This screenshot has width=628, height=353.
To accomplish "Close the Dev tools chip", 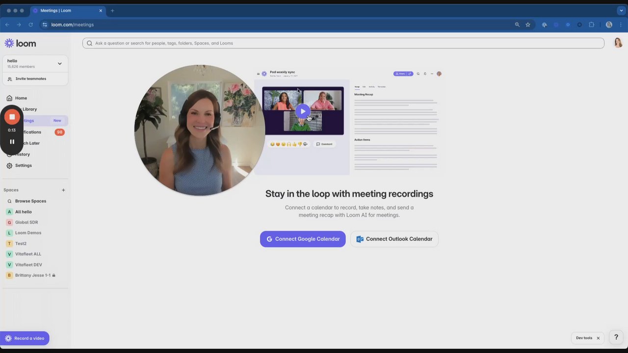I will [x=598, y=338].
